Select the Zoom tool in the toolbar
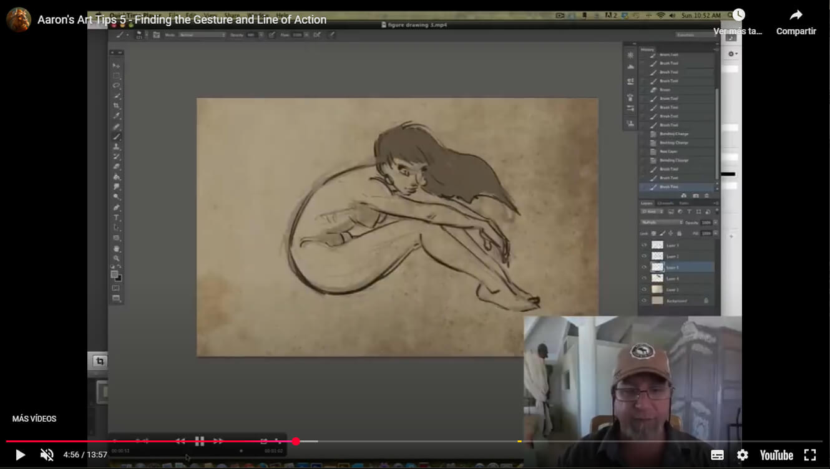 click(117, 258)
